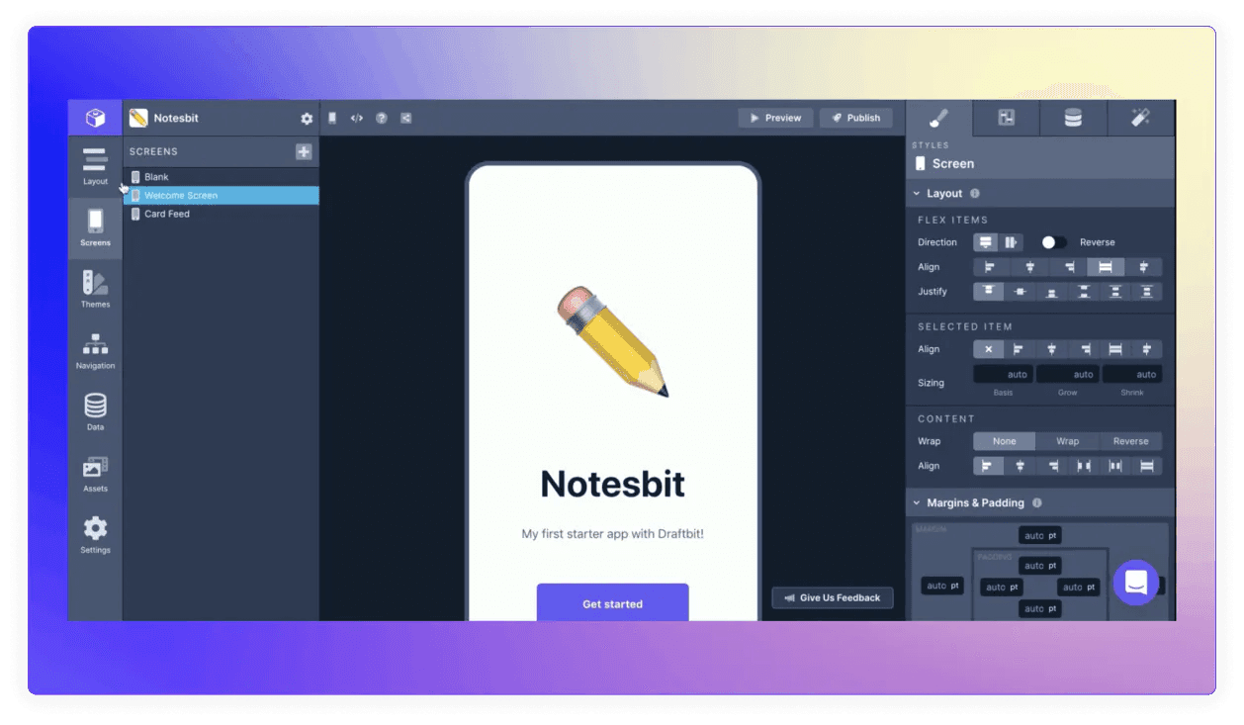
Task: Click the Draftbit cube logo icon
Action: click(x=95, y=118)
